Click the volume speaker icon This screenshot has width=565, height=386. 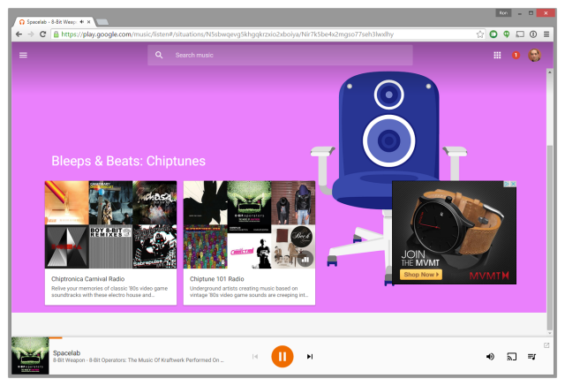(x=490, y=357)
